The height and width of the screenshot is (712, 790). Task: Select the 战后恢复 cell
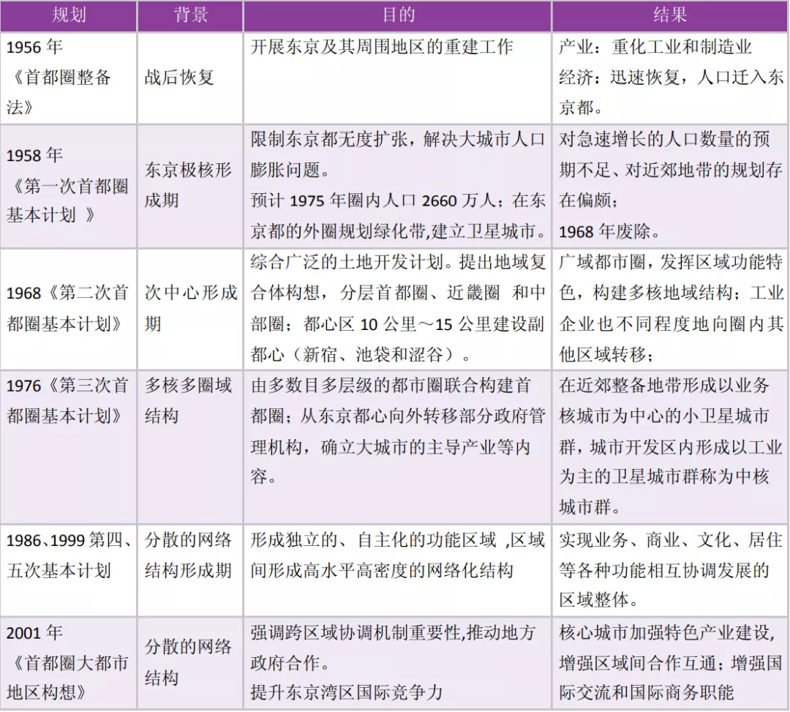pos(190,78)
